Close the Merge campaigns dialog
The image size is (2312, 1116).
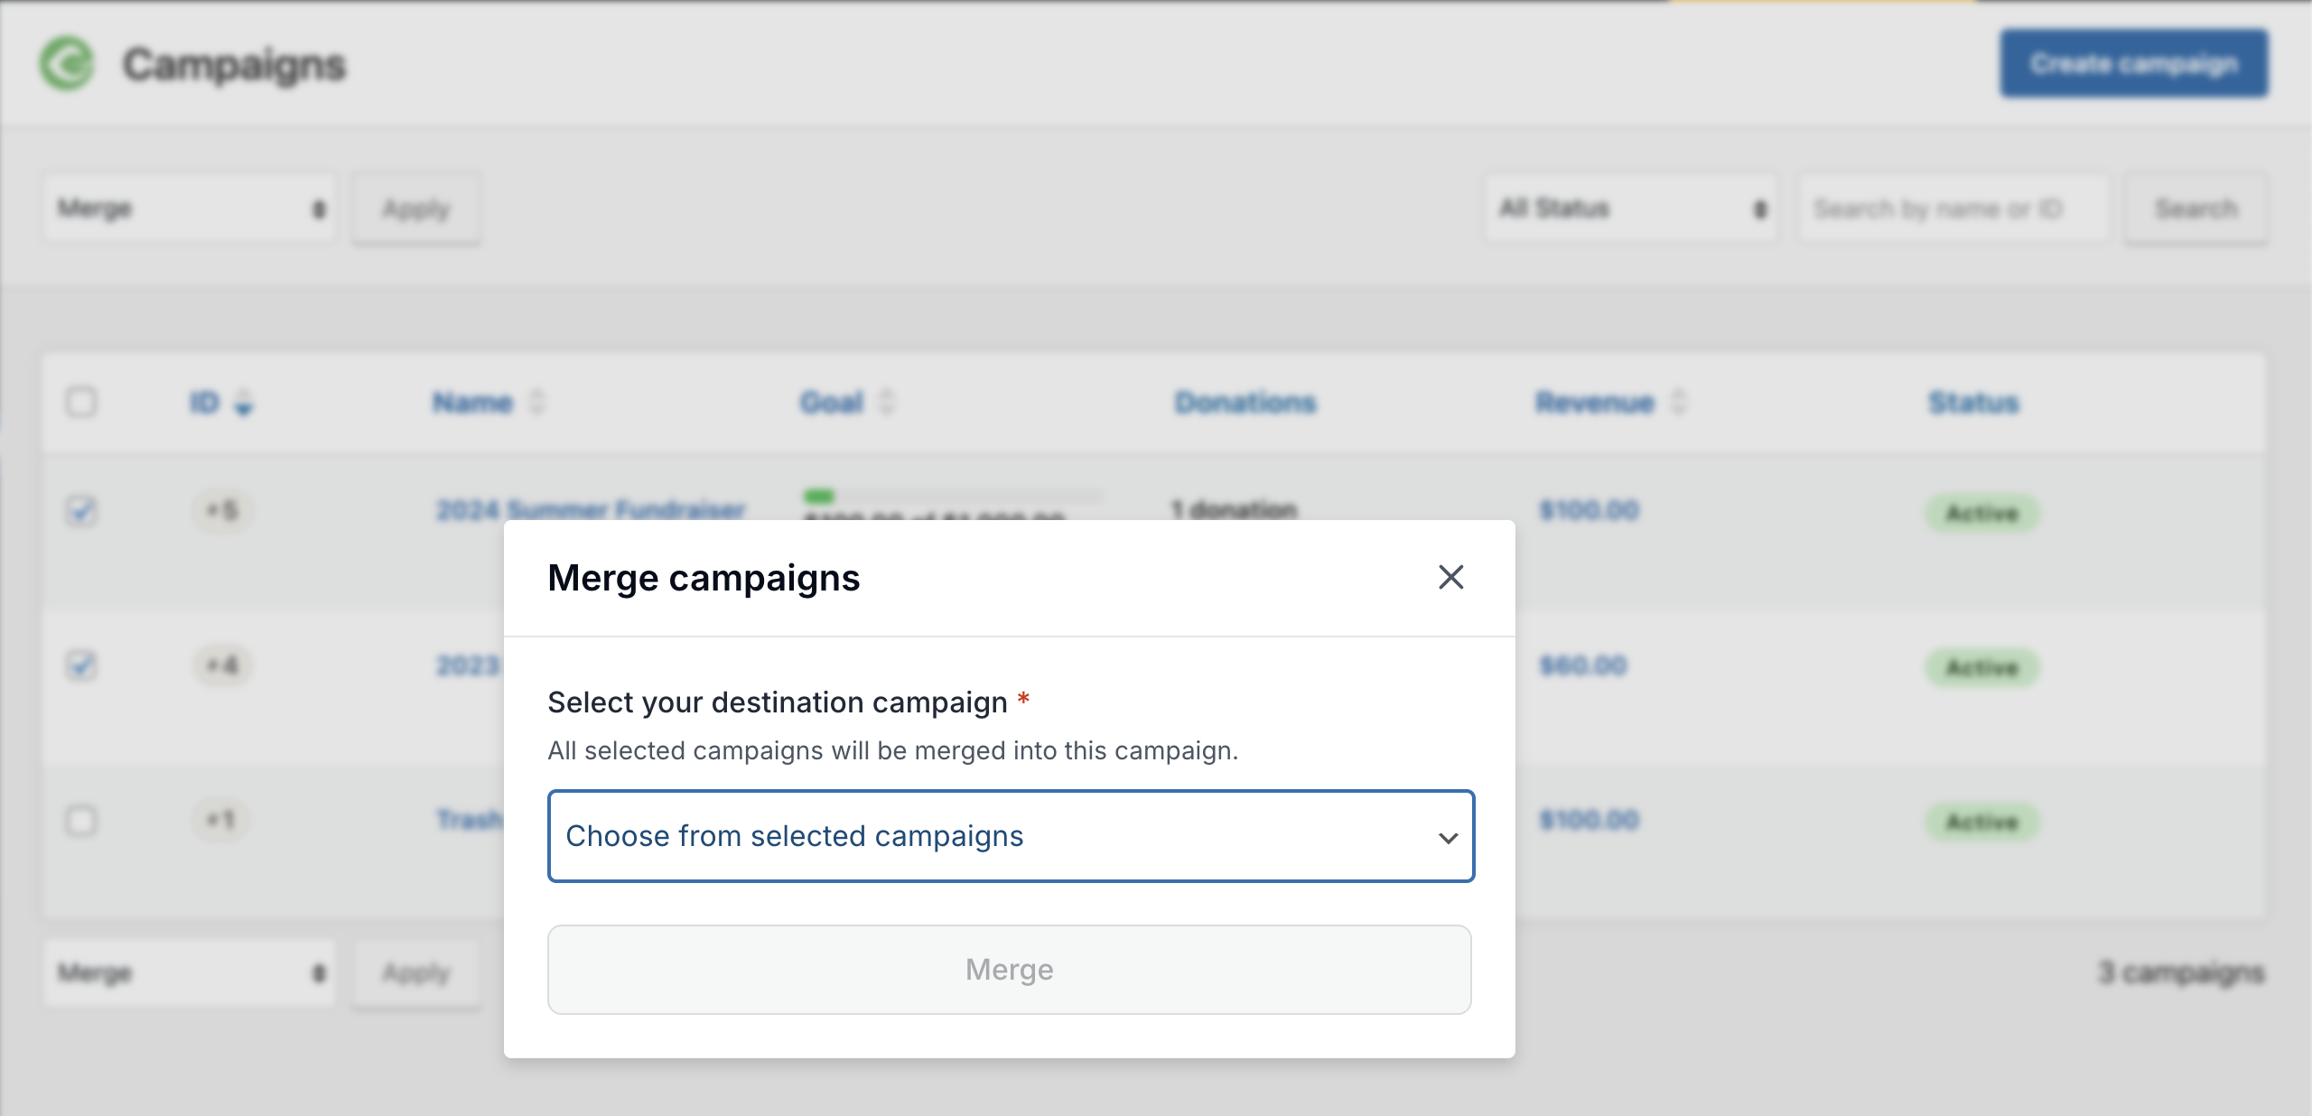pos(1450,578)
